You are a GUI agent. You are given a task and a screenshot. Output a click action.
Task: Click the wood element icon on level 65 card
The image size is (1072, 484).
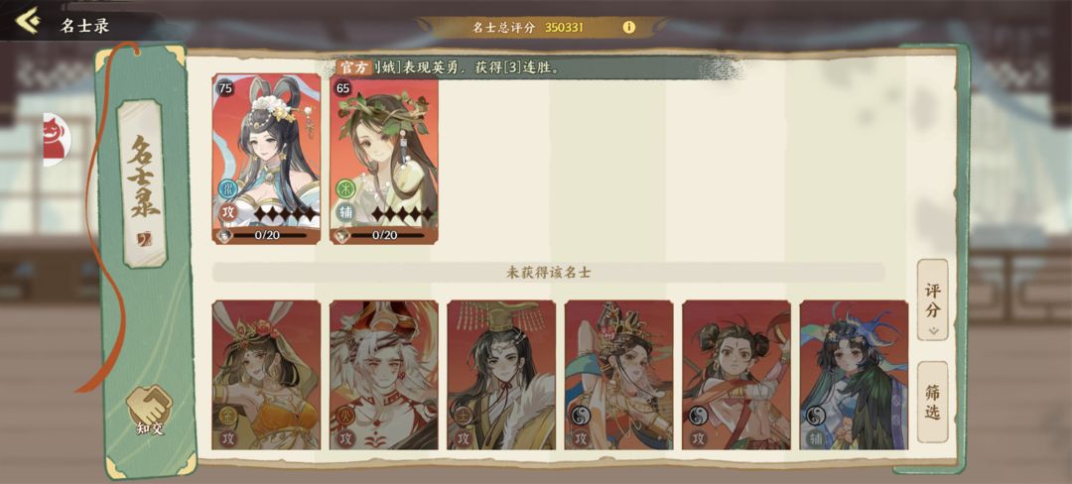(344, 188)
